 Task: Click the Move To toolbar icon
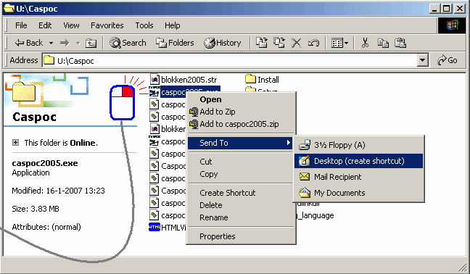261,43
